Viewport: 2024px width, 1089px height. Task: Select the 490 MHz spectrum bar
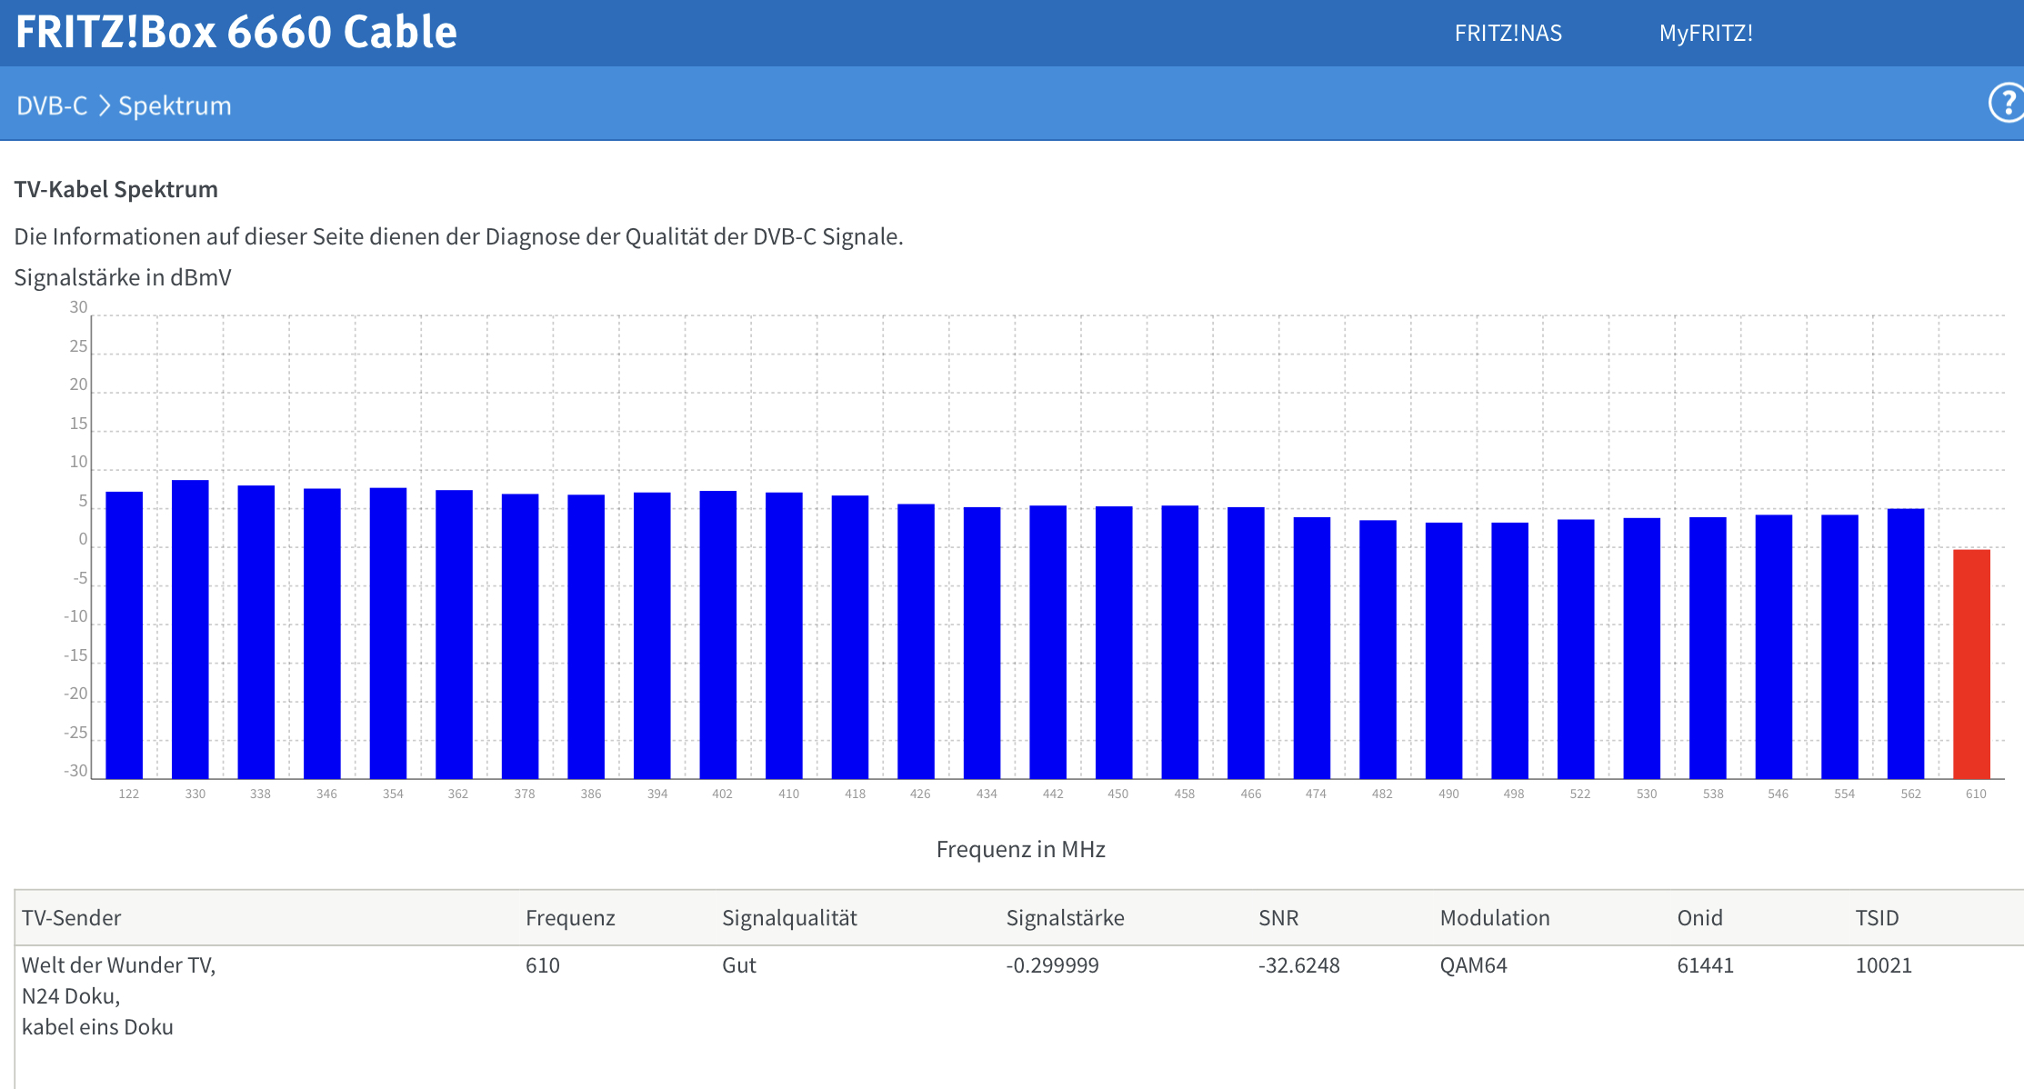point(1444,650)
